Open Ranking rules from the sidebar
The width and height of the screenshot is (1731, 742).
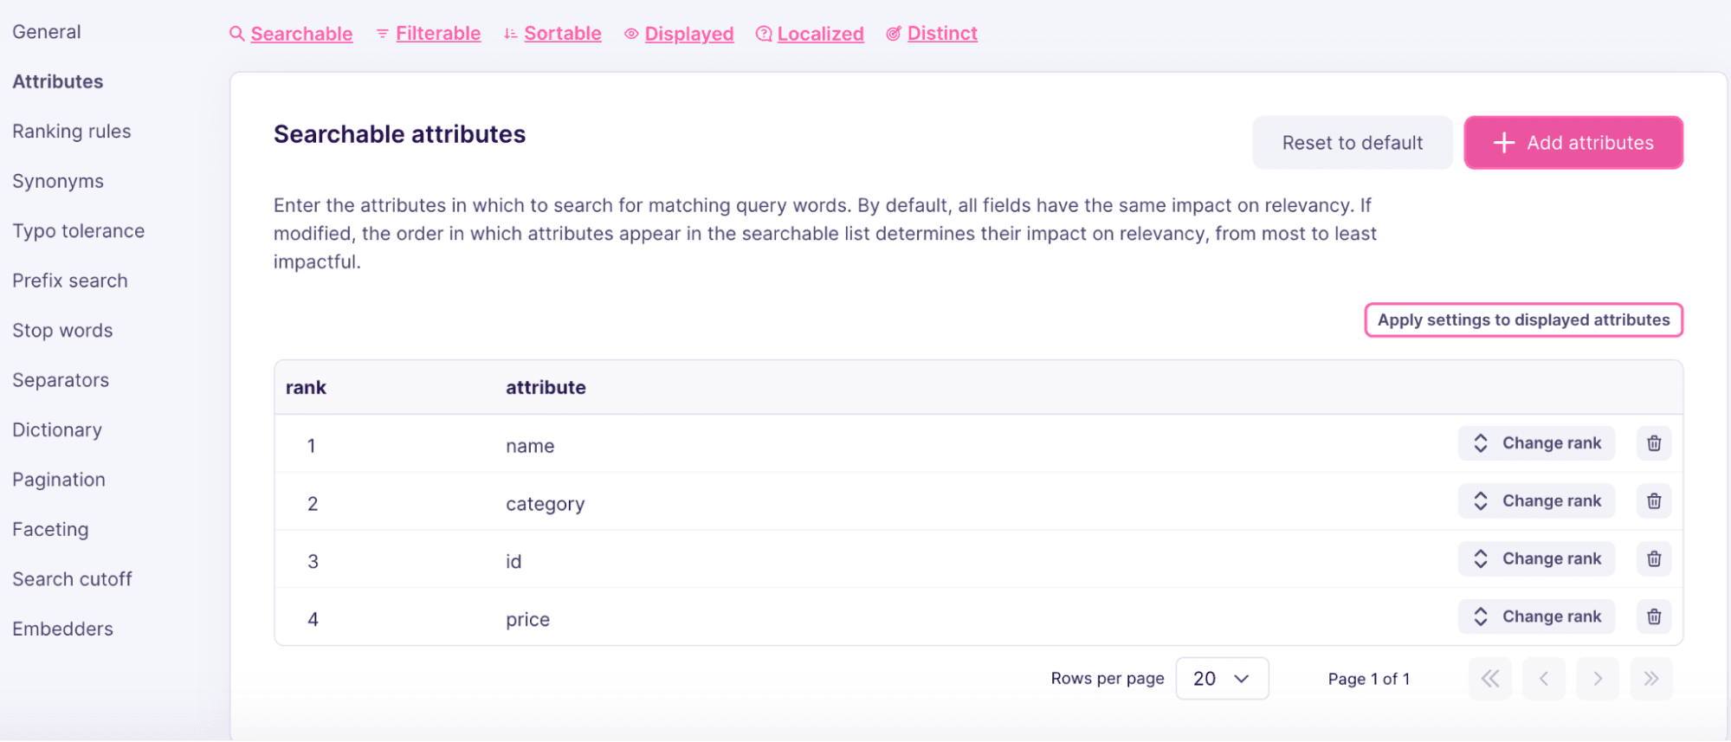coord(72,131)
